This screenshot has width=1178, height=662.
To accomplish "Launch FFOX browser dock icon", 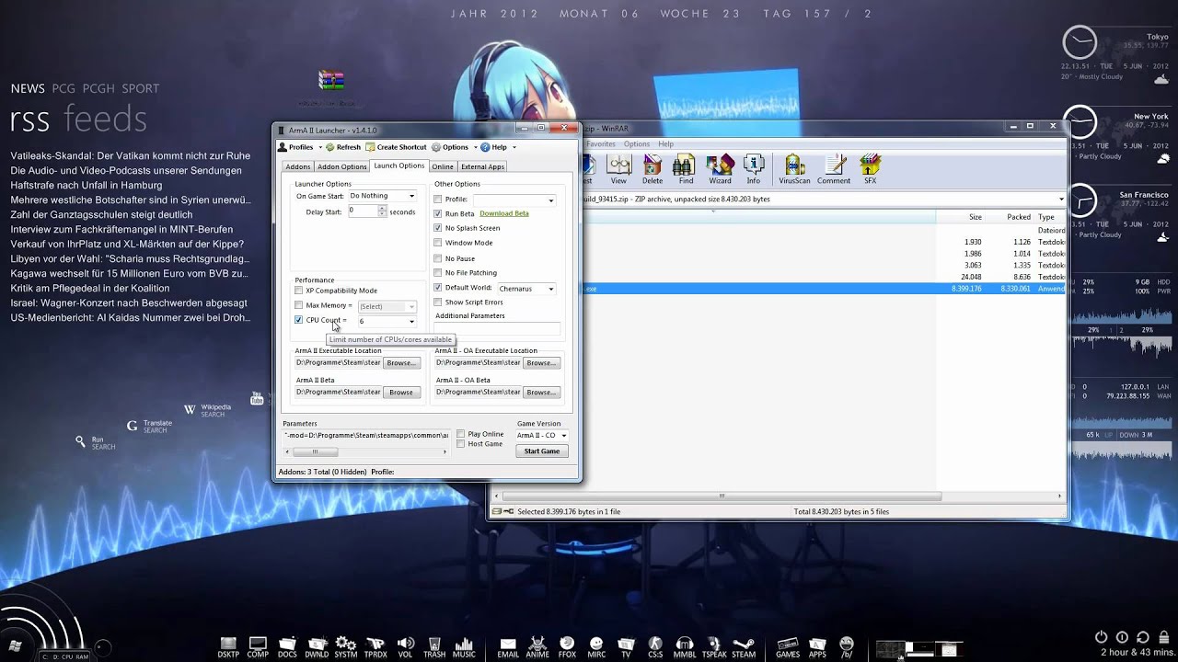I will click(567, 647).
